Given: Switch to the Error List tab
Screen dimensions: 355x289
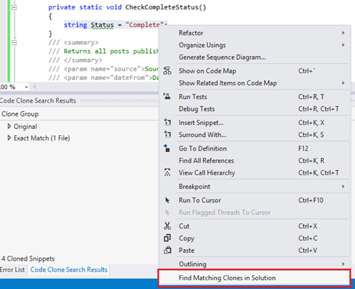Looking at the screenshot, I should pos(12,270).
